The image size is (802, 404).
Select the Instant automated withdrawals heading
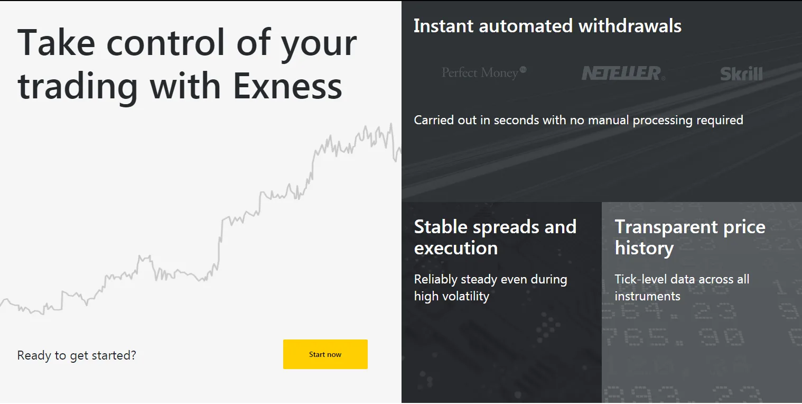click(x=548, y=25)
